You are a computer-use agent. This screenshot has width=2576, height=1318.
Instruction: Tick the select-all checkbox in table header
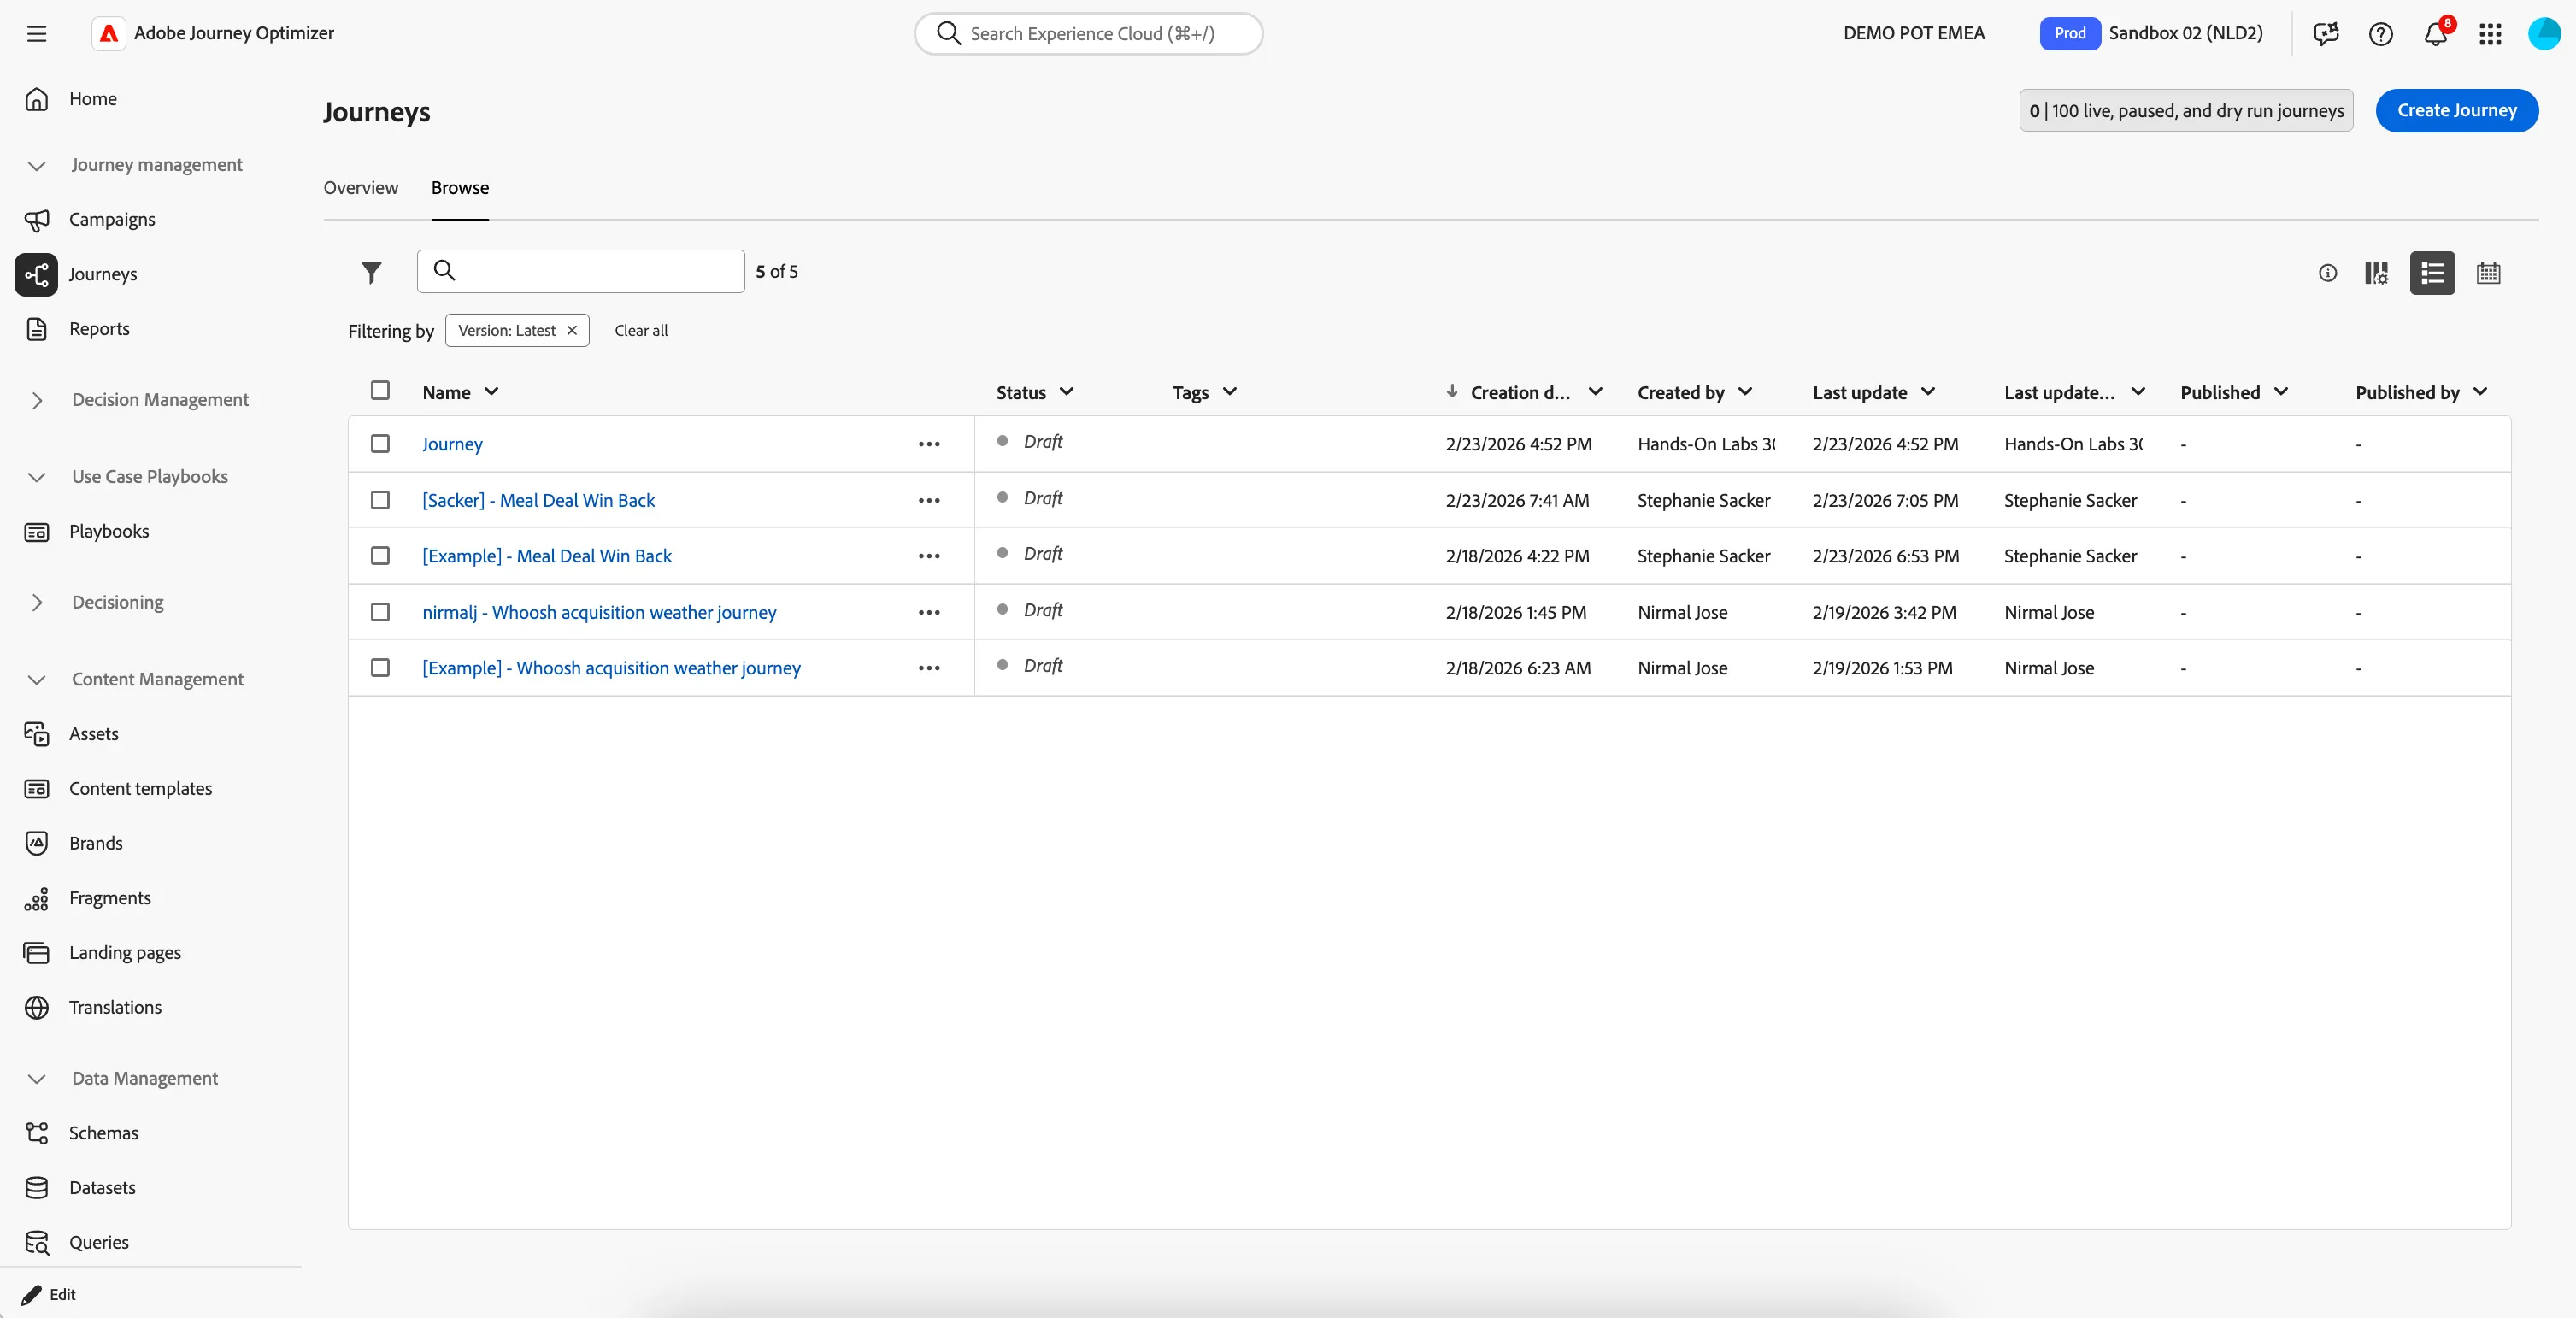(380, 390)
